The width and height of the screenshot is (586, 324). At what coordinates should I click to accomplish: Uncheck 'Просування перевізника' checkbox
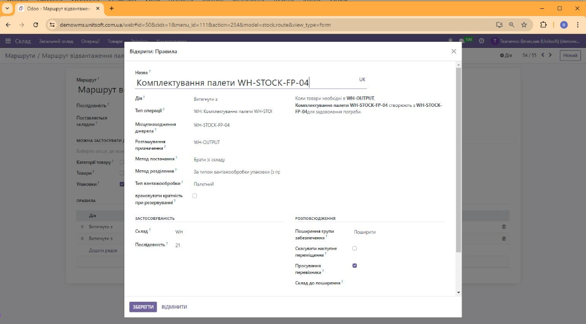point(355,266)
